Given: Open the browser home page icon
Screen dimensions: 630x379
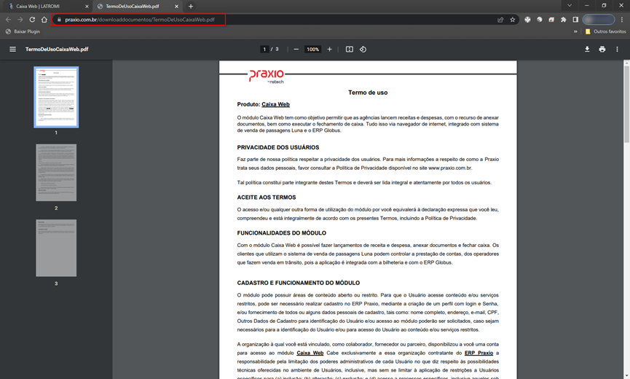Looking at the screenshot, I should click(x=44, y=19).
